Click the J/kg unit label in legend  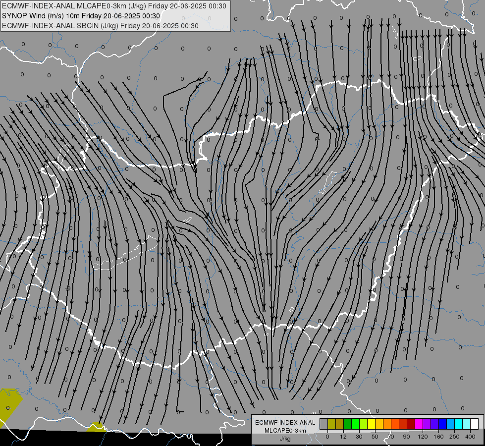[285, 439]
